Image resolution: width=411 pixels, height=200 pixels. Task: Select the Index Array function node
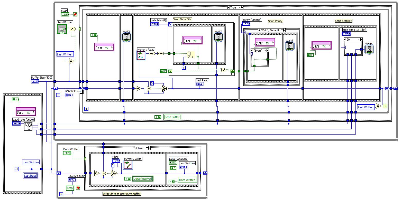(191, 54)
